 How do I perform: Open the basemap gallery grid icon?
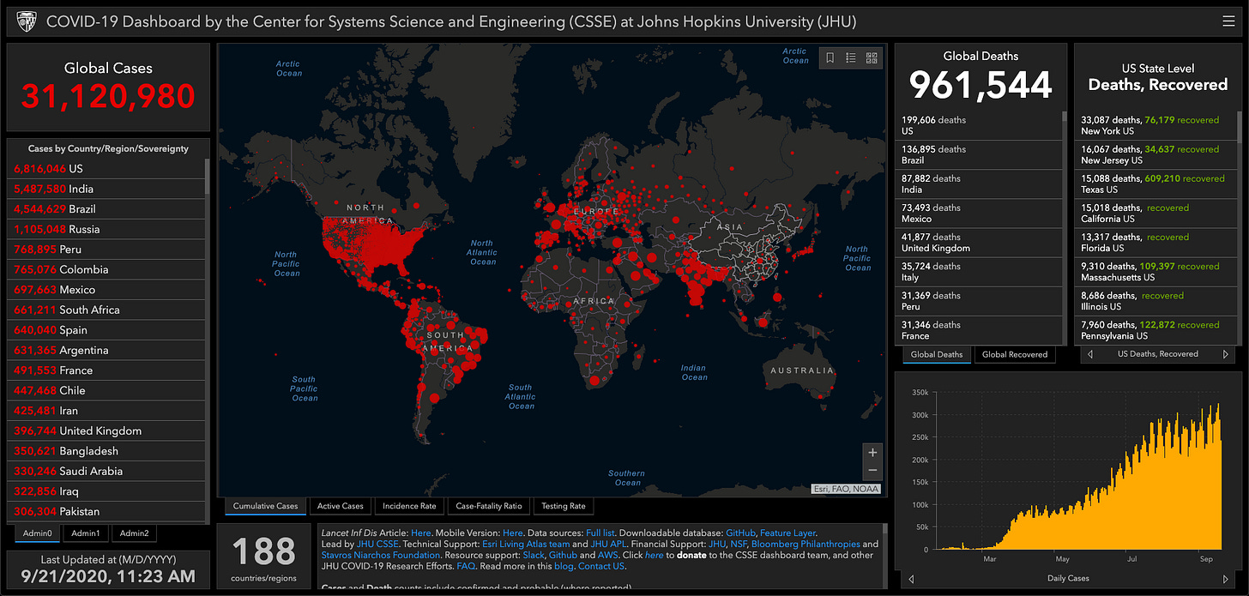click(x=872, y=58)
